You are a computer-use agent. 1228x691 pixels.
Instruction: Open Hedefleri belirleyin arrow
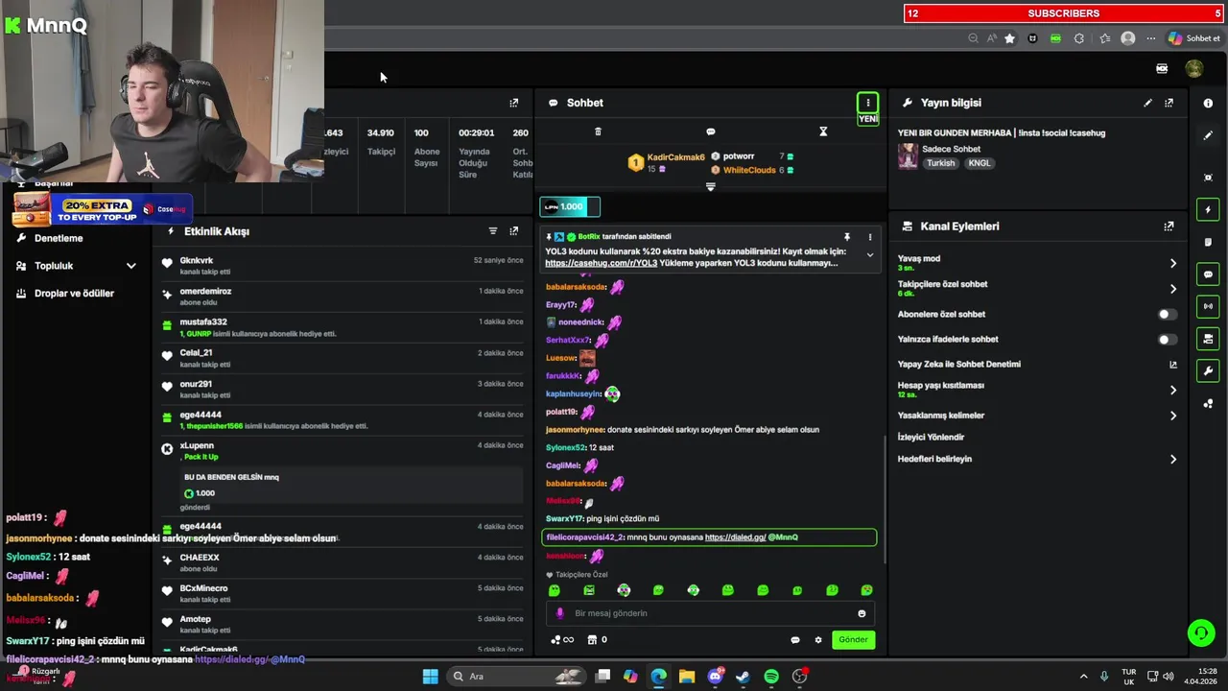(x=1172, y=460)
